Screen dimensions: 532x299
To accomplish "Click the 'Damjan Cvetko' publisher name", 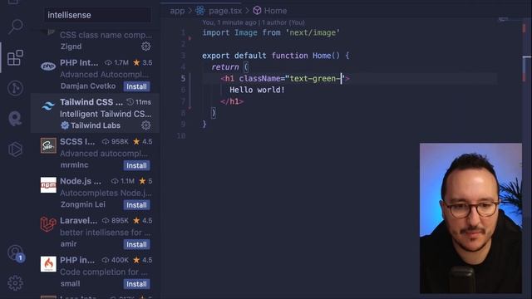I will coord(88,86).
